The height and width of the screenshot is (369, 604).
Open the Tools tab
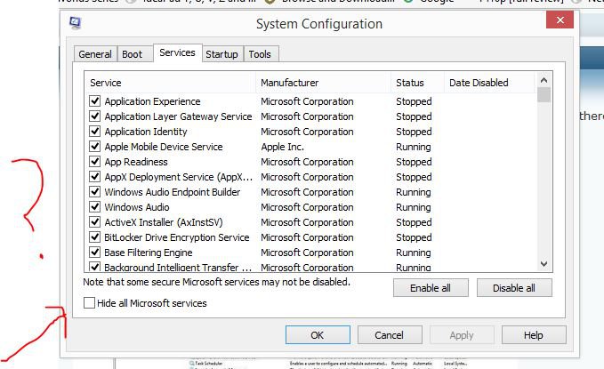point(260,54)
